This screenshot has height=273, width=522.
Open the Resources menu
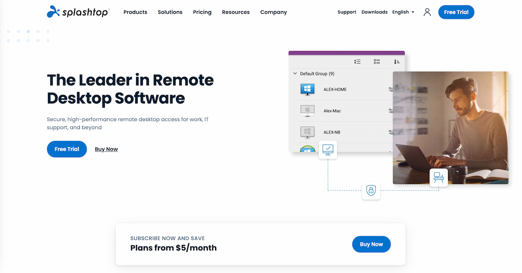(236, 12)
